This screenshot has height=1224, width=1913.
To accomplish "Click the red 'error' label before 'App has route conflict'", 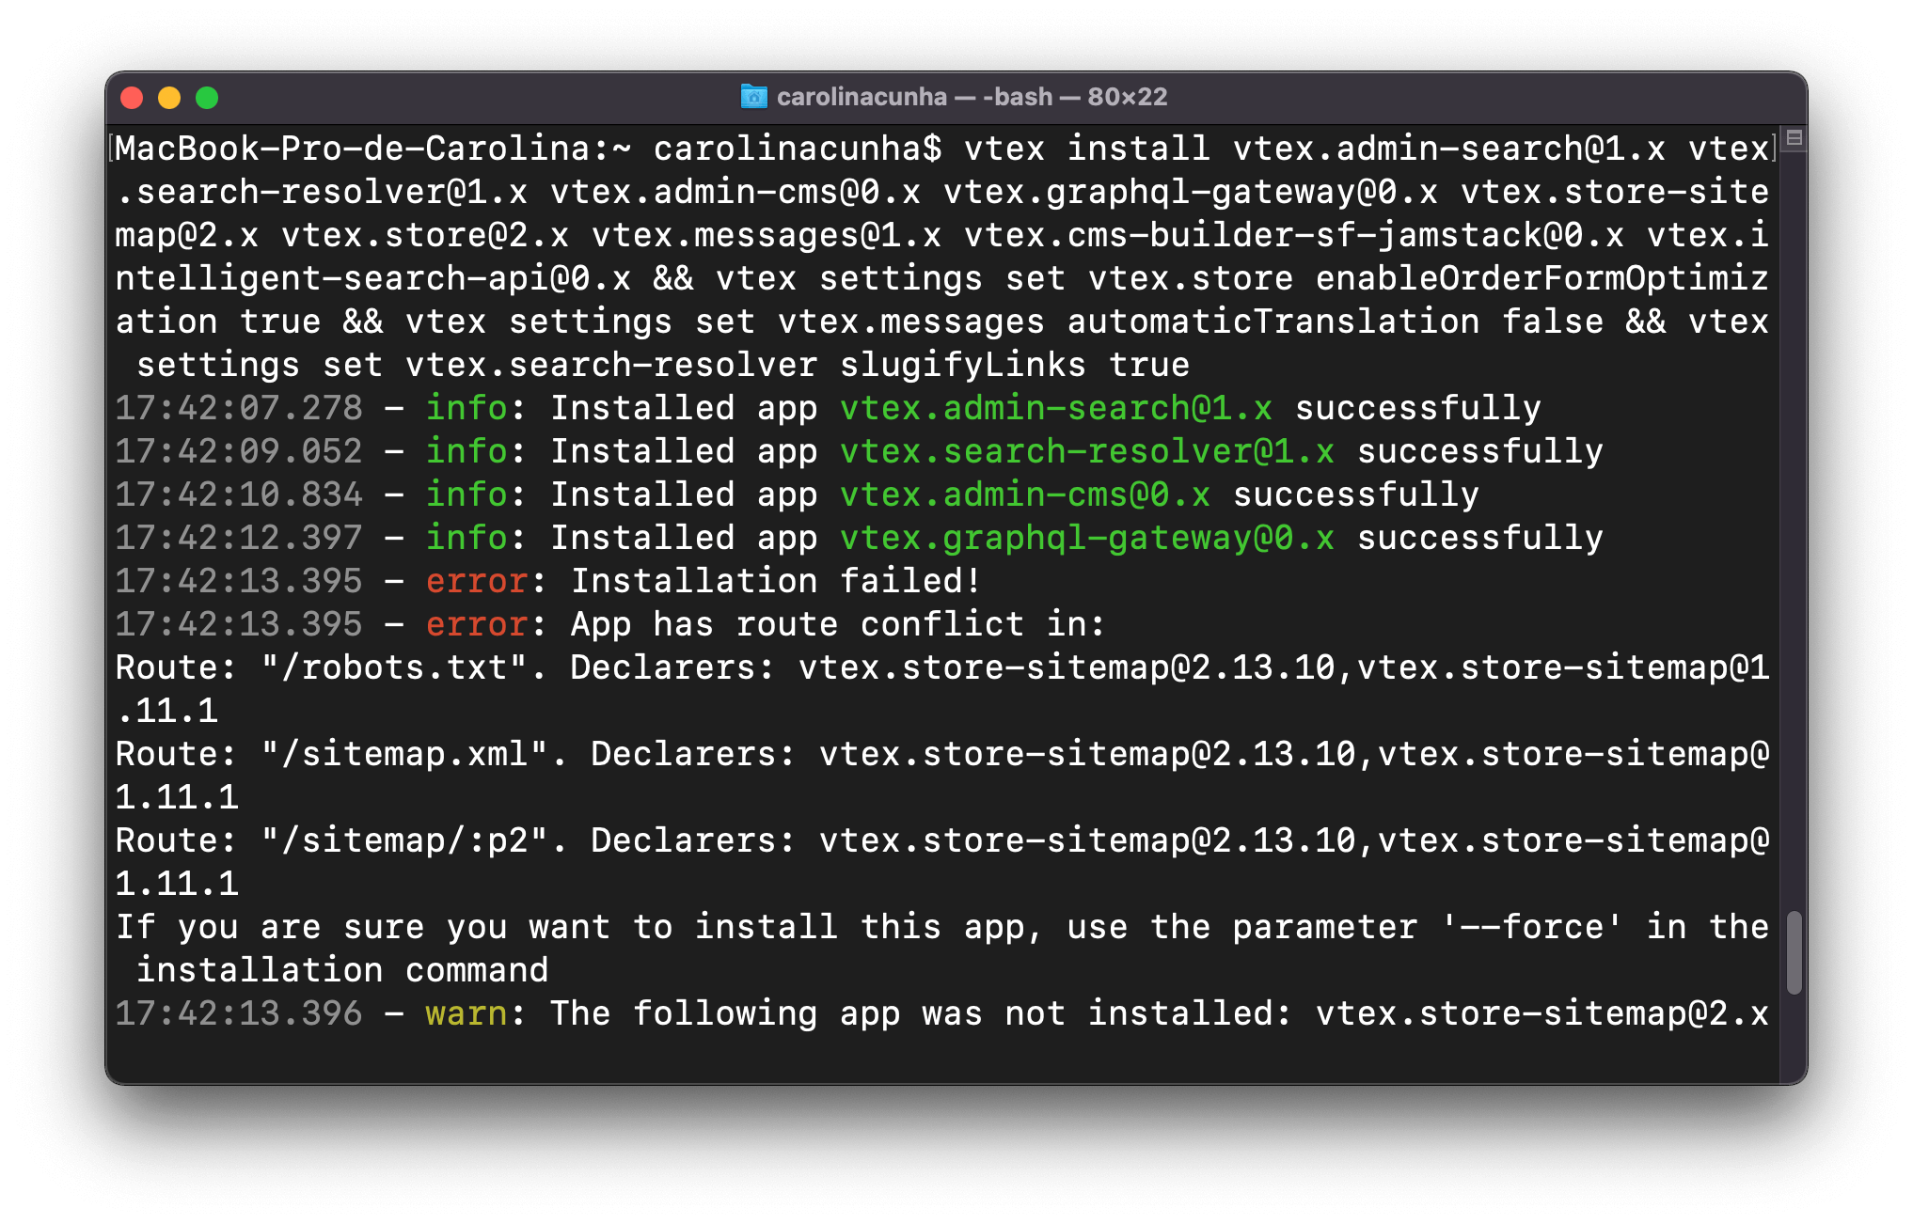I will pyautogui.click(x=477, y=625).
